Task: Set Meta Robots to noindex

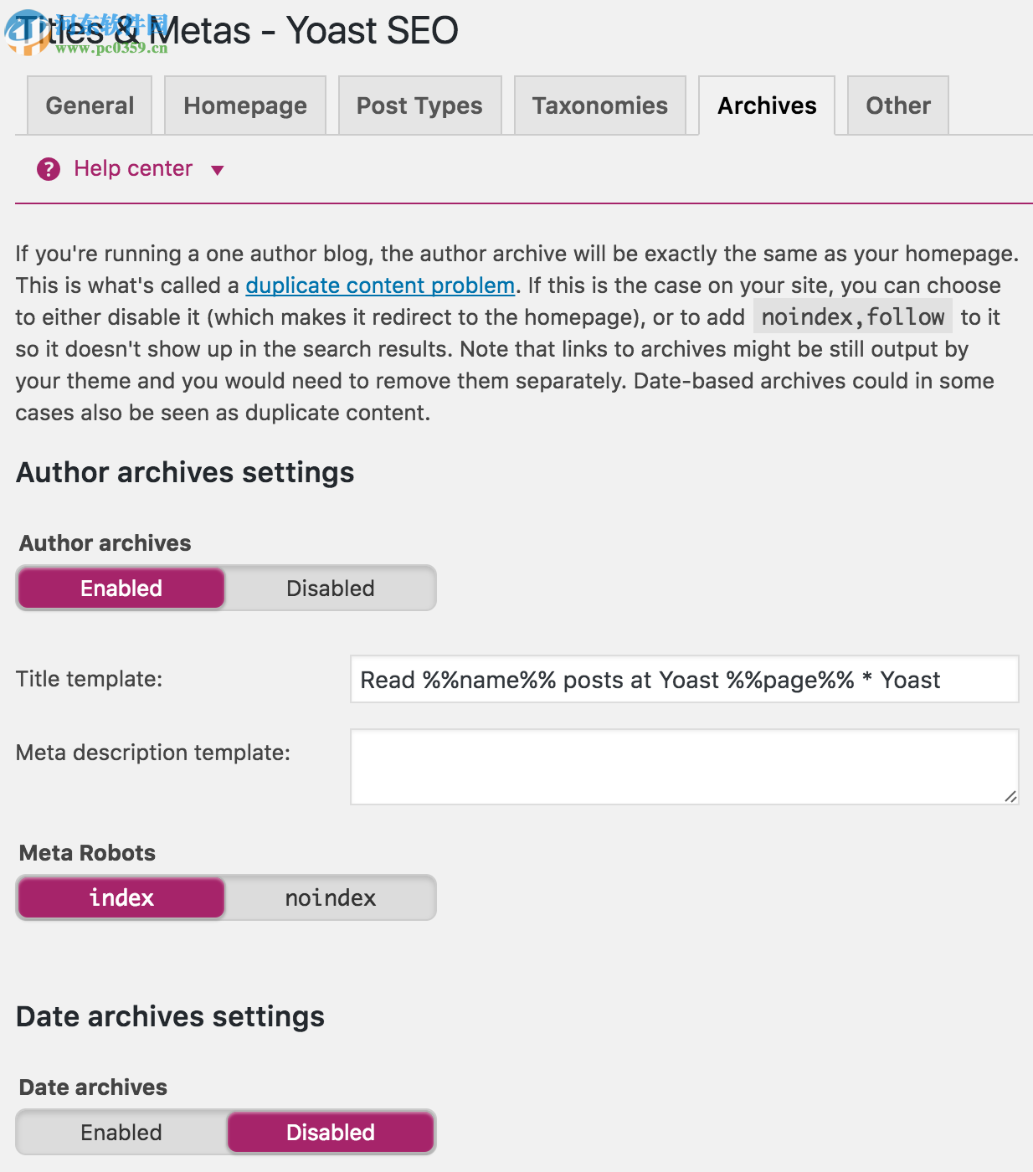Action: coord(330,897)
